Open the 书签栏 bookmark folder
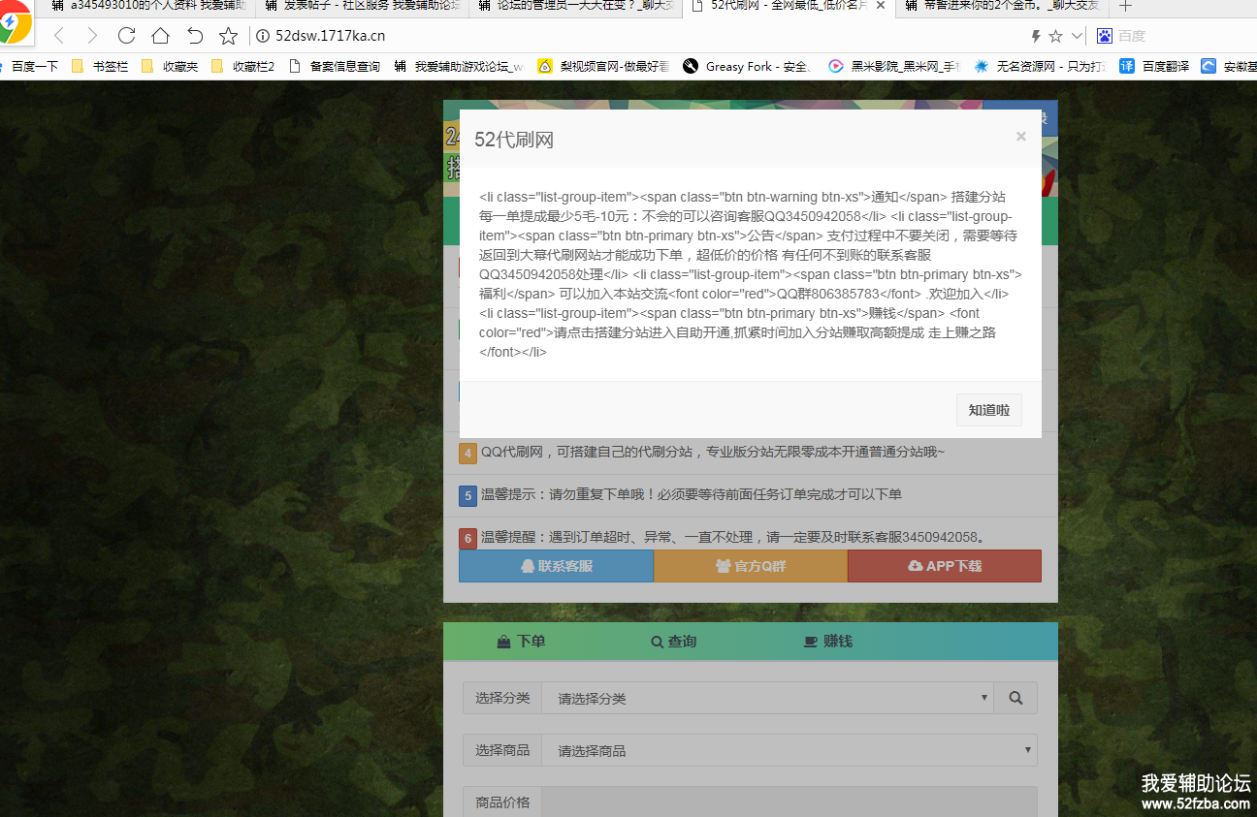This screenshot has height=817, width=1257. coord(99,67)
